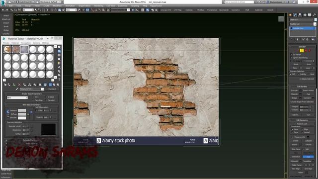Click the ViewCube in the viewport corner

click(281, 19)
